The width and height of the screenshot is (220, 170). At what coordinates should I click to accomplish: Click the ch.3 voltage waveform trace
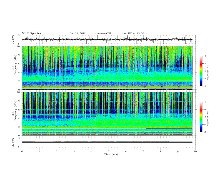coord(107,142)
